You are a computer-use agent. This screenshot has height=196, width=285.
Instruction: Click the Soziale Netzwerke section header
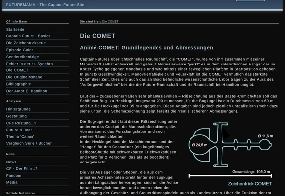tap(21, 193)
